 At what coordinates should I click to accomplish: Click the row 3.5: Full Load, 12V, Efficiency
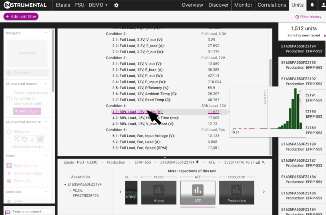(x=169, y=88)
